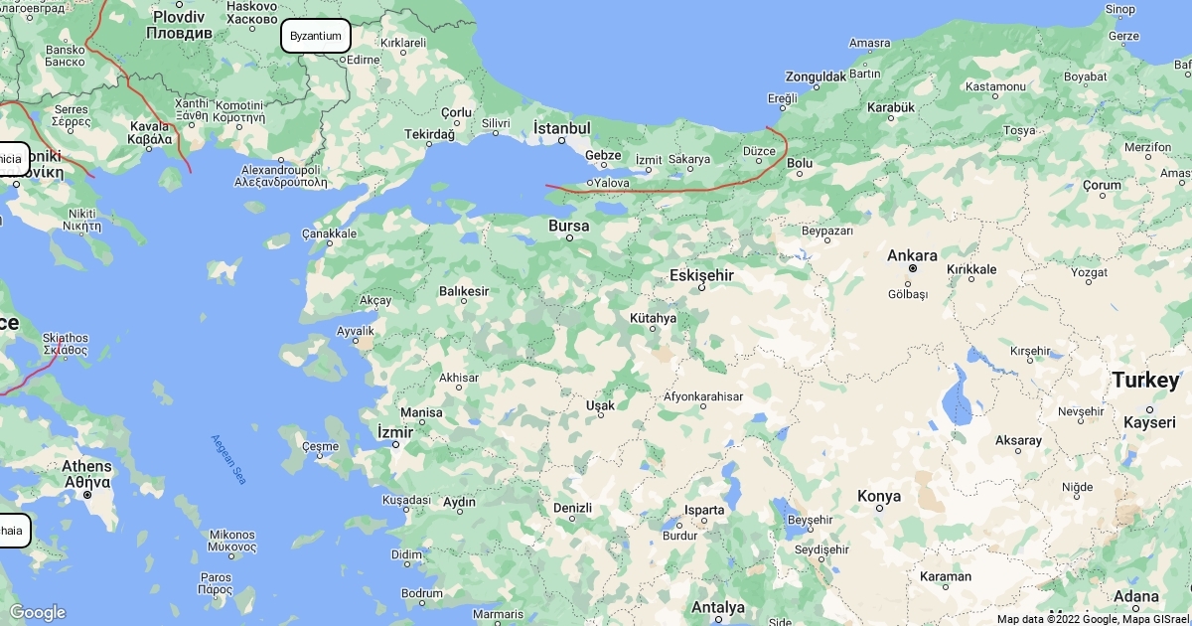Click the İstanbul city label
Viewport: 1192px width, 626px height.
click(562, 128)
